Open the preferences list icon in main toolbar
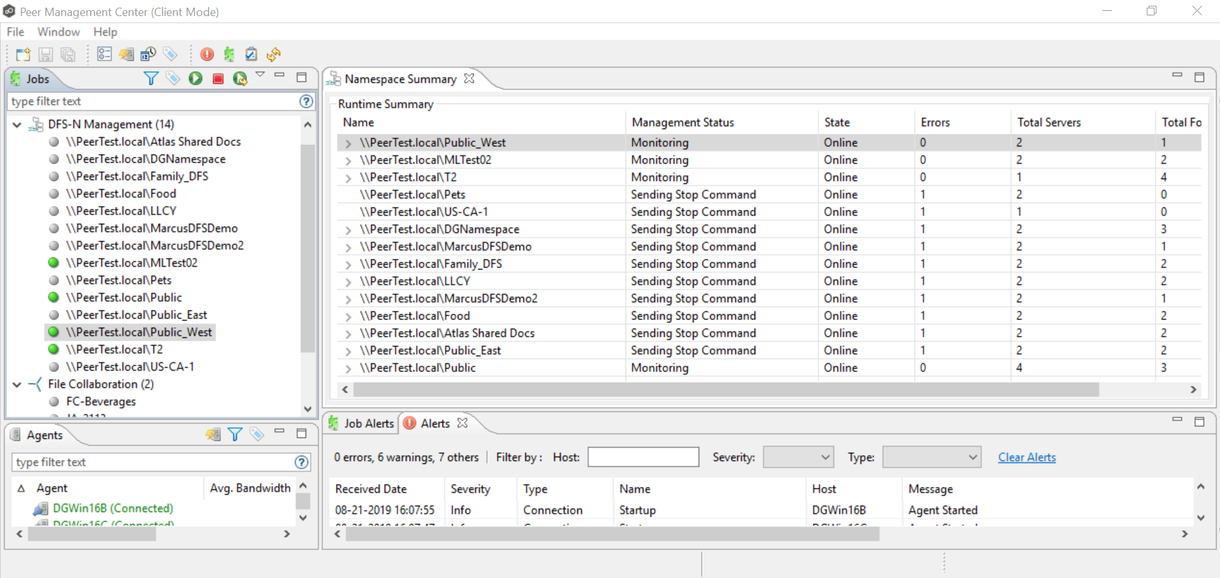This screenshot has width=1220, height=578. tap(104, 55)
